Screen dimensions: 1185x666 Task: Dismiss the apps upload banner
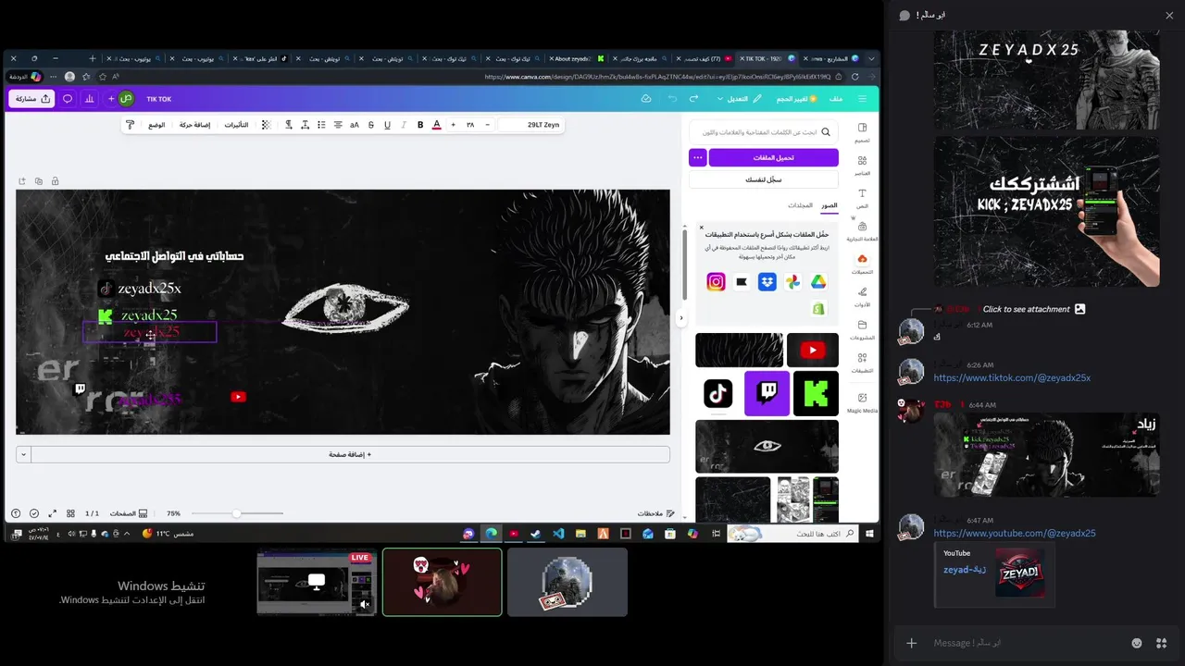click(x=702, y=228)
